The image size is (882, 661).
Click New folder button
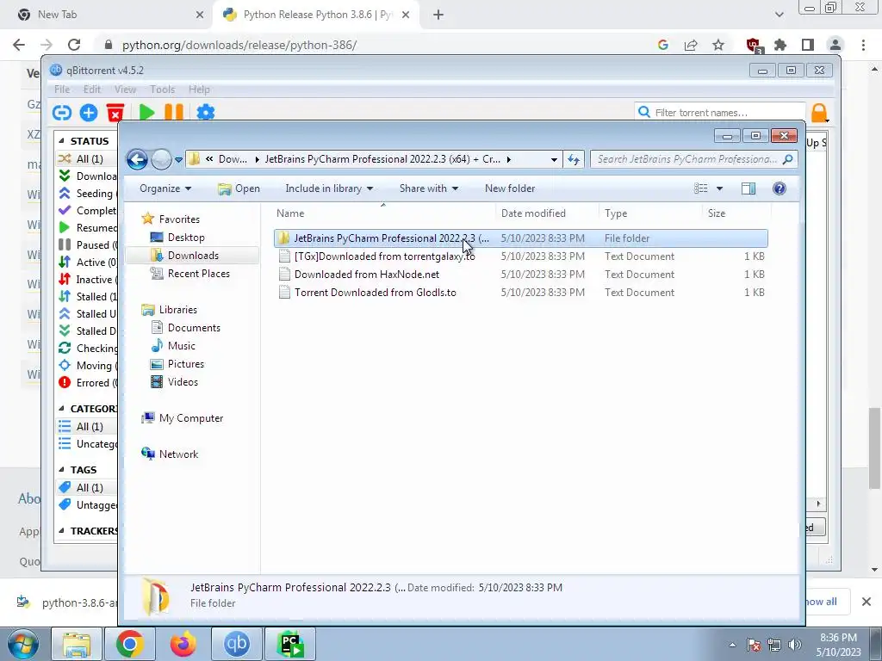click(x=510, y=188)
